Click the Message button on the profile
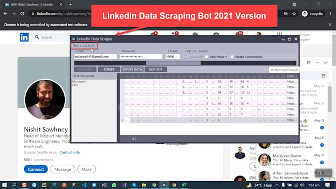Screen dimensions: 336x189 coord(63,169)
